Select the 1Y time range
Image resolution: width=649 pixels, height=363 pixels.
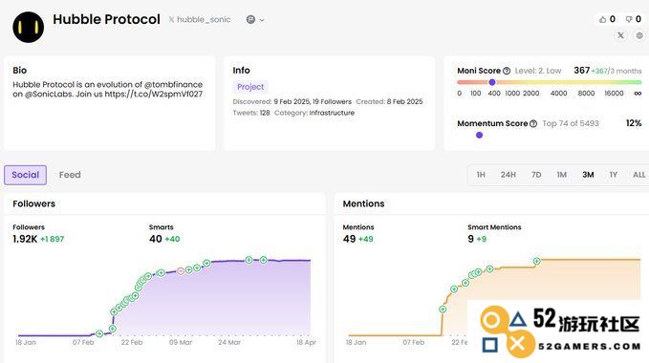(614, 175)
